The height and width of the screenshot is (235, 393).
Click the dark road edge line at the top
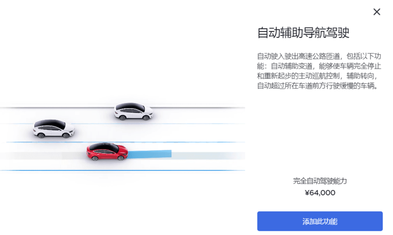tap(57, 108)
